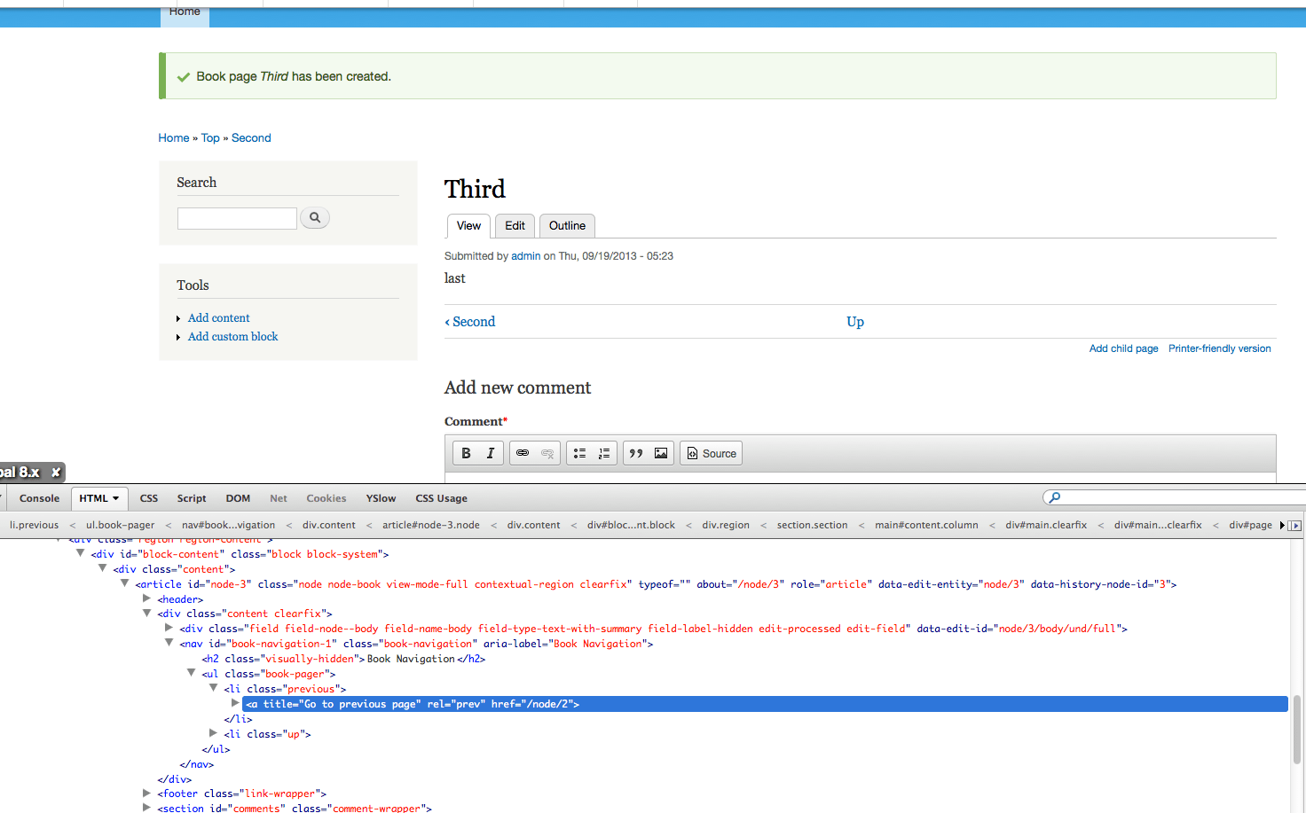Collapse the ul.book-pager node

(192, 673)
